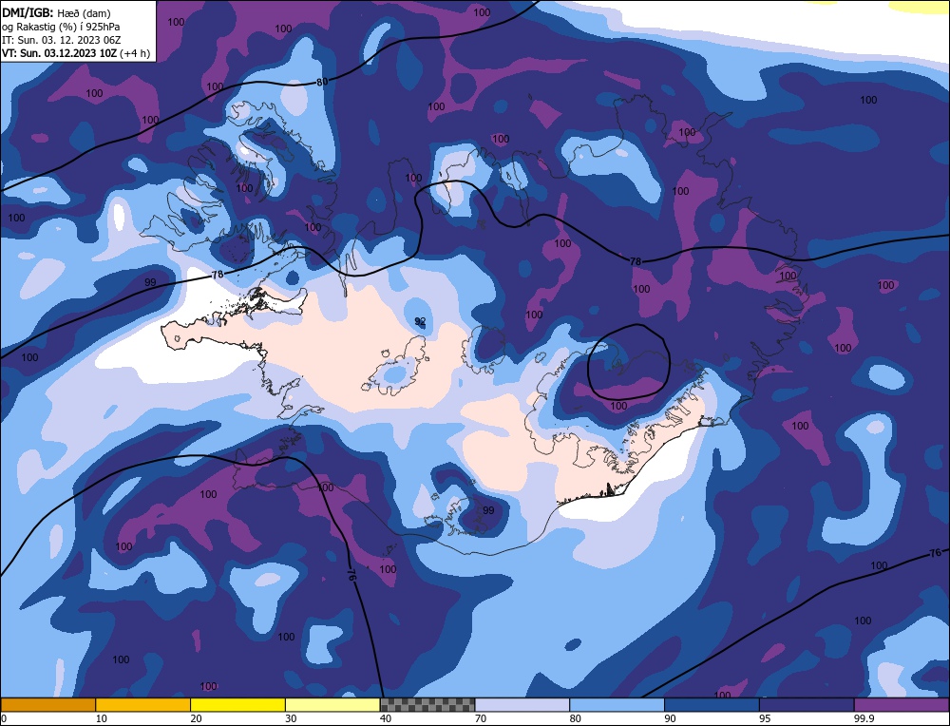Choose the medium blue 90–95 legend swatch
950x726 pixels.
tap(712, 704)
